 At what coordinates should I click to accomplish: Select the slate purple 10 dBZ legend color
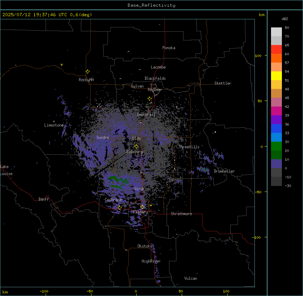276,164
